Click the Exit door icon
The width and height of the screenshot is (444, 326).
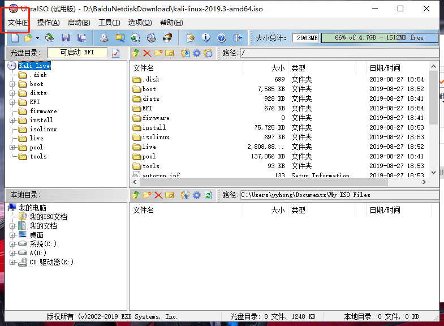click(238, 38)
